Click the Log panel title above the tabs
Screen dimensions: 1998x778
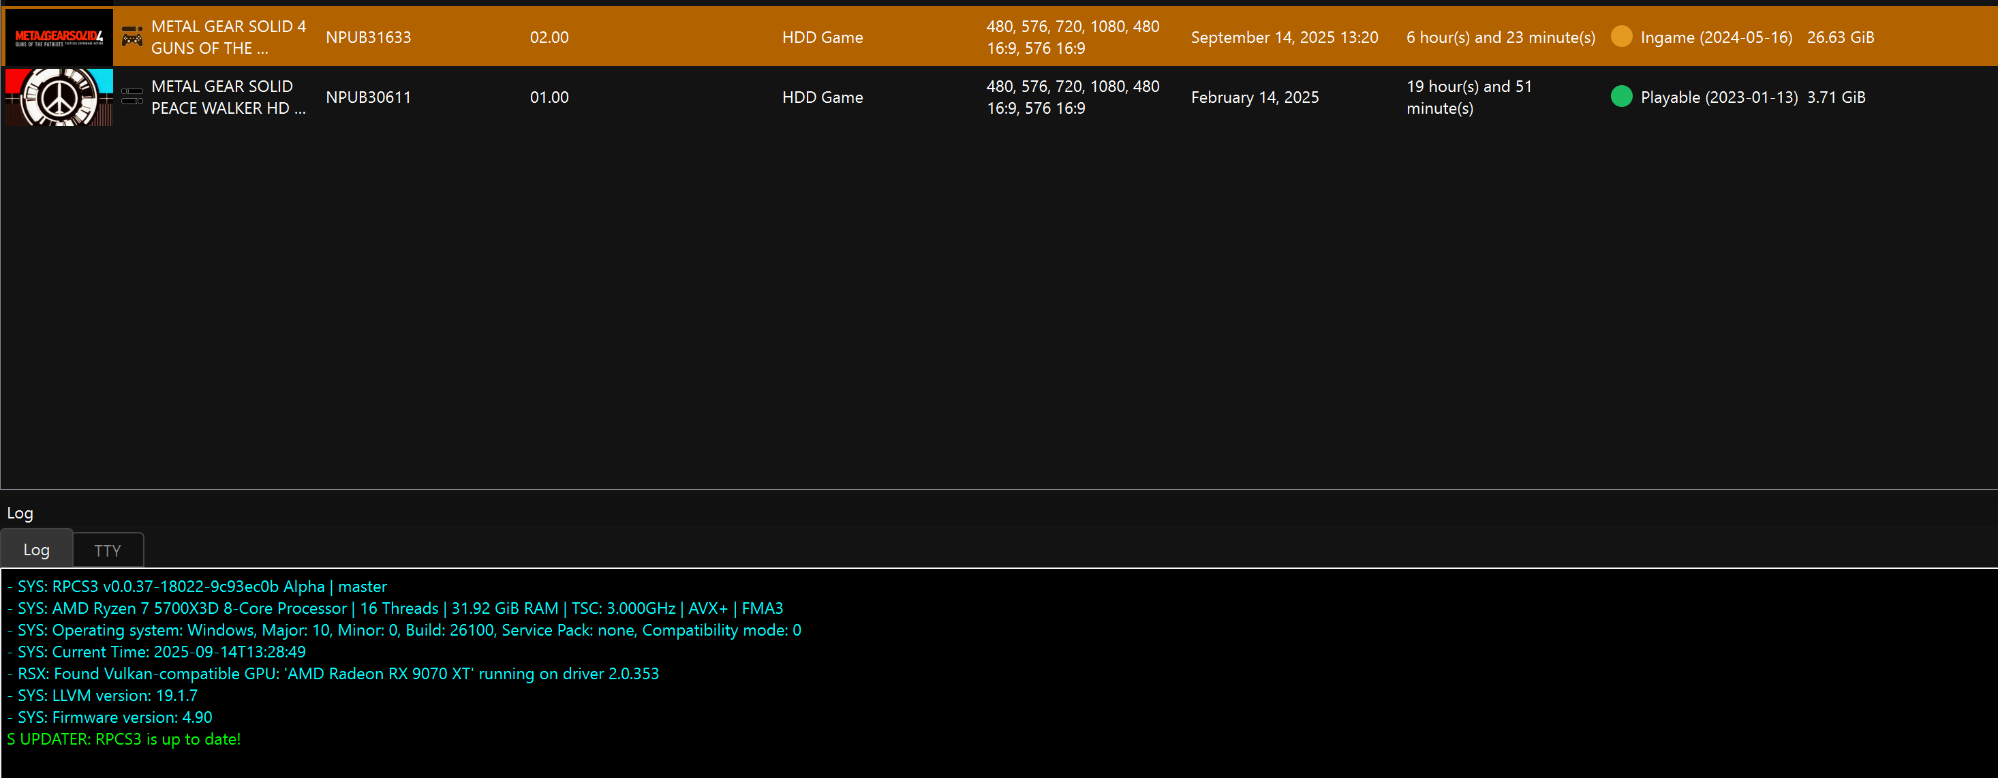[20, 513]
